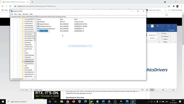
Task: Expand the Diagnostics tree key
Action: click(x=21, y=44)
